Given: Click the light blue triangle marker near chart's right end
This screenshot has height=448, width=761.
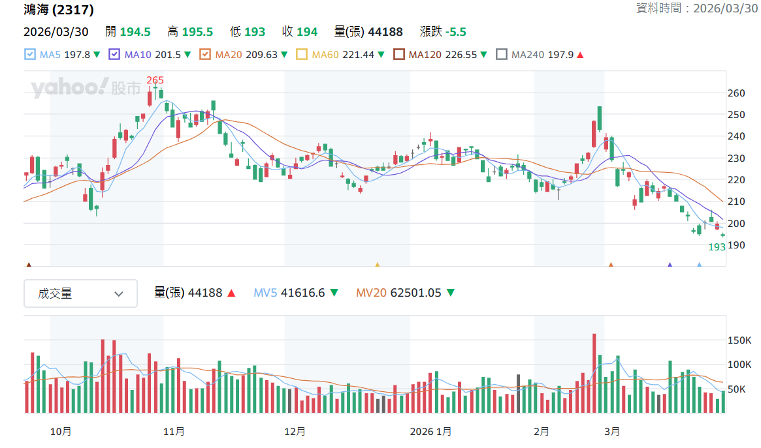Looking at the screenshot, I should coord(700,265).
